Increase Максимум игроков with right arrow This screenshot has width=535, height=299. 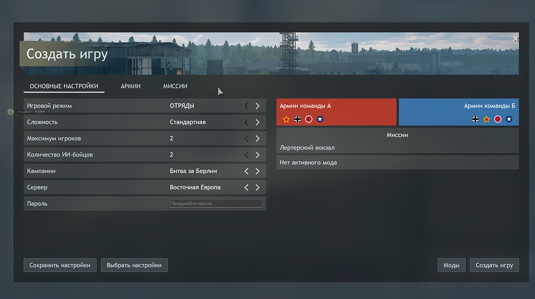(x=257, y=139)
